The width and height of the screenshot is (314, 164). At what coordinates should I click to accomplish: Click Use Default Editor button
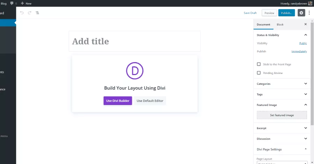tap(150, 101)
